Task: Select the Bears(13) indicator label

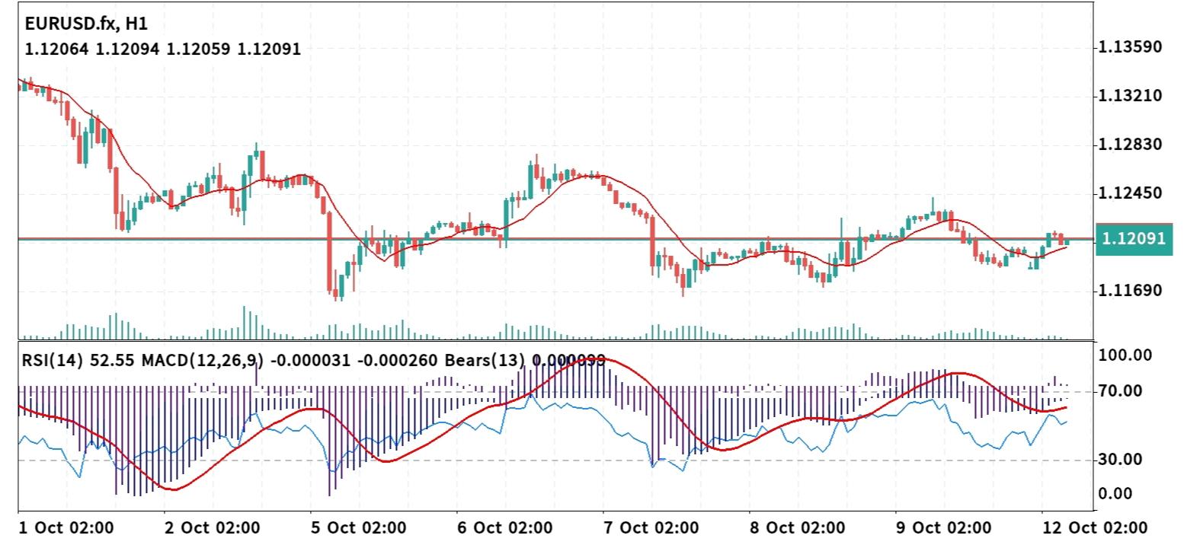Action: click(485, 360)
